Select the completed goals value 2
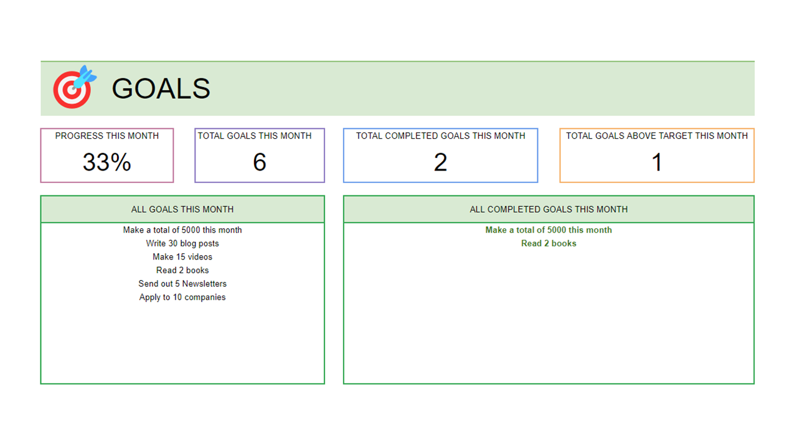This screenshot has width=797, height=448. [440, 162]
